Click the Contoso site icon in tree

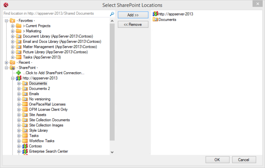tap(25, 146)
